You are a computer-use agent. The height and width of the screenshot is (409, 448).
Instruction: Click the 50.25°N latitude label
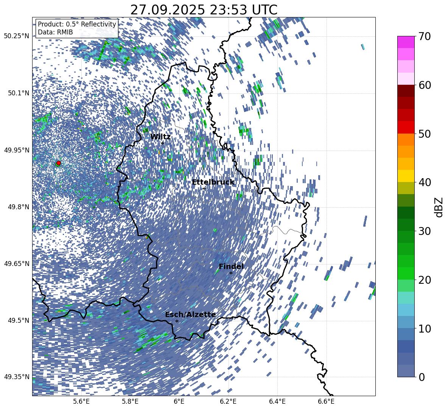pos(17,36)
